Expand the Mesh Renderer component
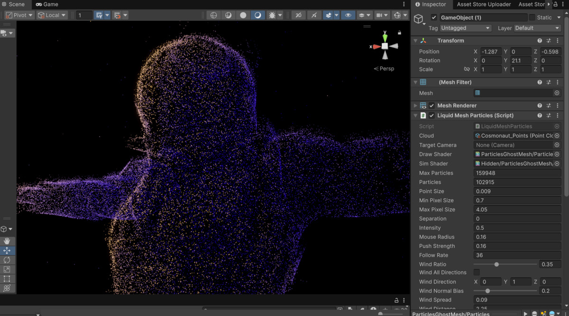 pyautogui.click(x=415, y=105)
